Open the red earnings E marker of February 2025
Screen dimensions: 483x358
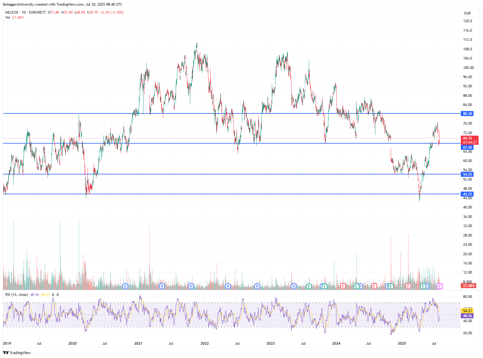point(408,286)
